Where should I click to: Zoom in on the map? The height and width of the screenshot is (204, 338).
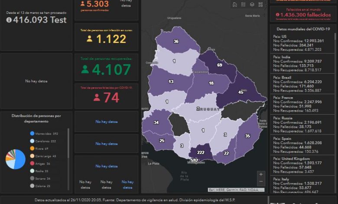click(x=261, y=174)
